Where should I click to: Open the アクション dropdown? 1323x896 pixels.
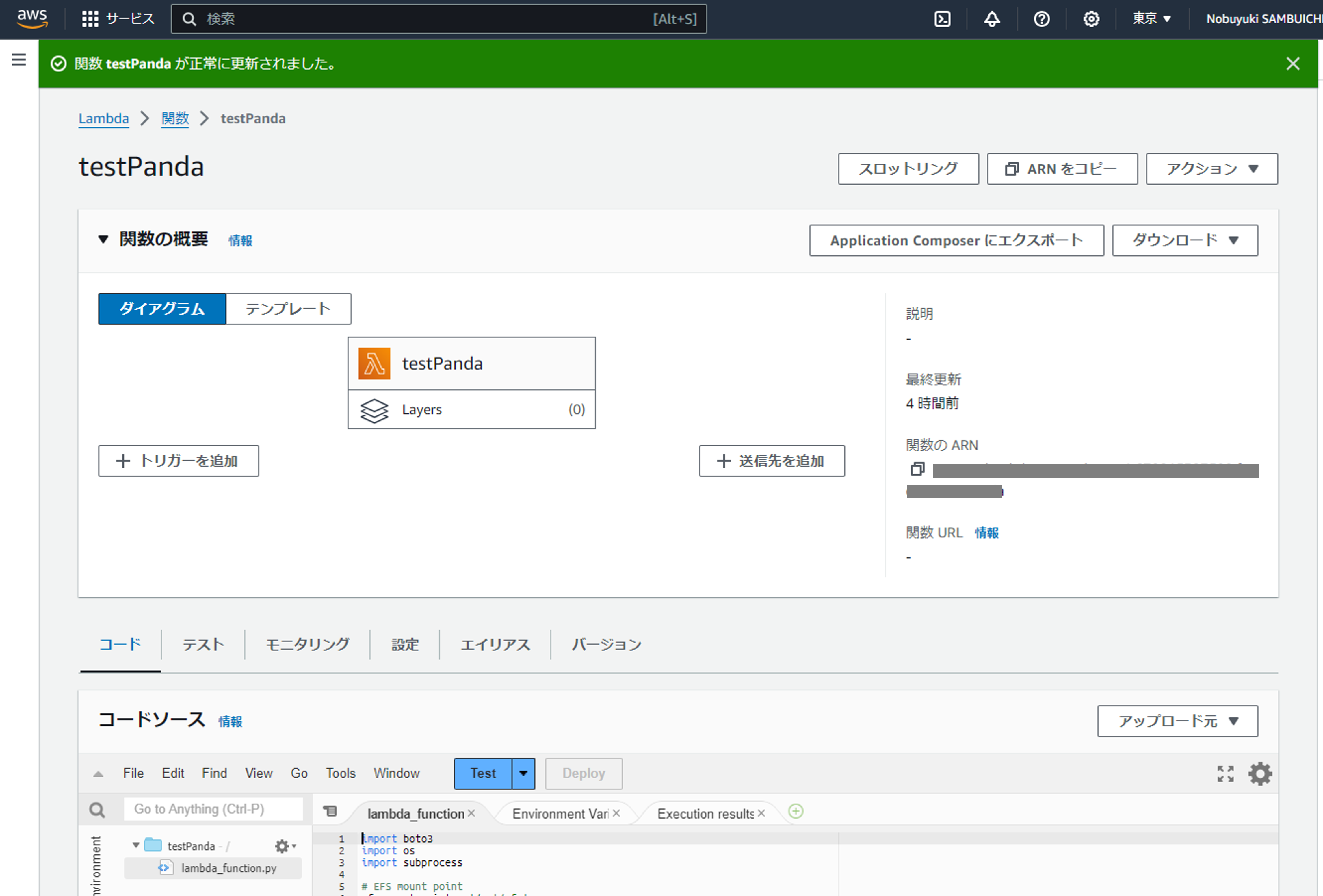[1211, 168]
